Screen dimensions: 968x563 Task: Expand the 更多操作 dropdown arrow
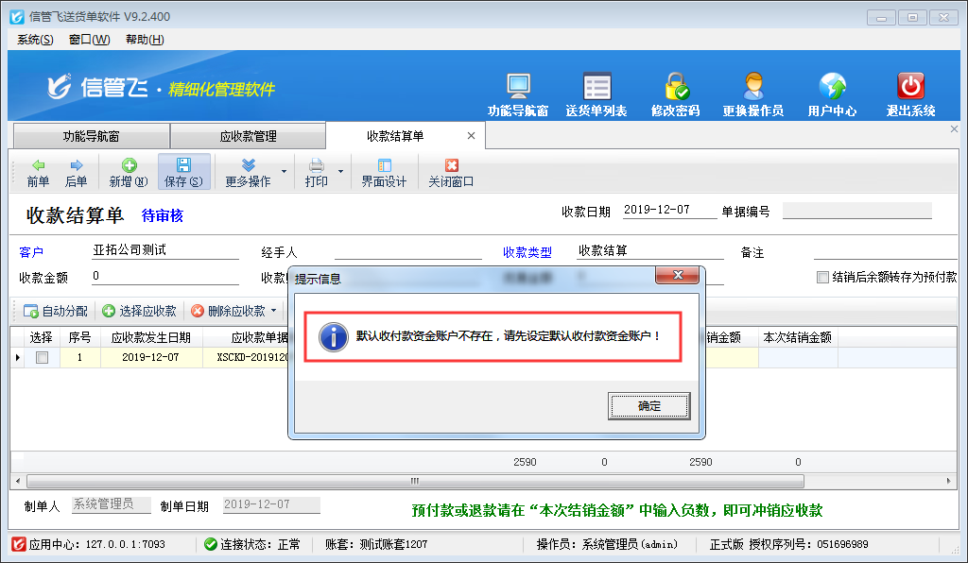pos(284,173)
